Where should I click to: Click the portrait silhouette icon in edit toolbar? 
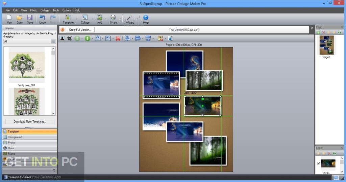click(x=62, y=38)
